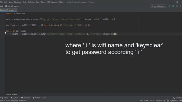
Task: Click the 'for i in profiles' breadcrumb
Action: pyautogui.click(x=12, y=95)
